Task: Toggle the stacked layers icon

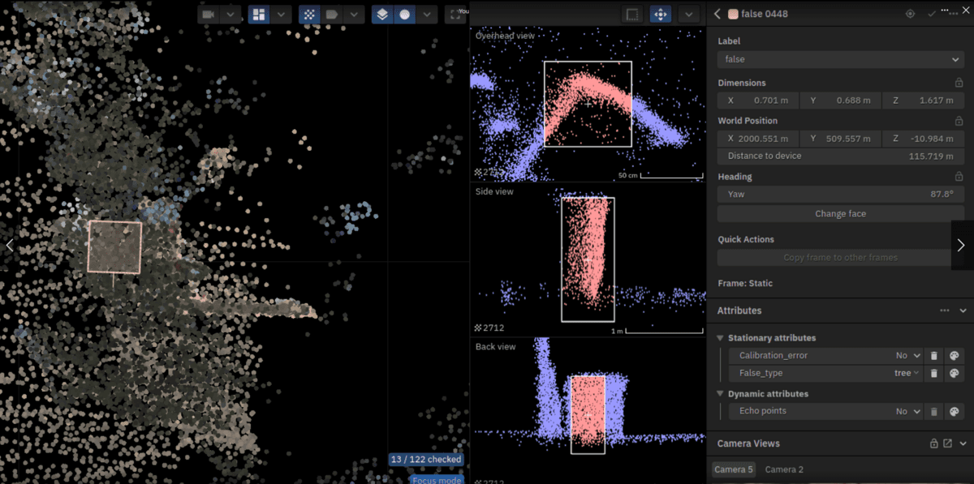Action: [x=382, y=15]
